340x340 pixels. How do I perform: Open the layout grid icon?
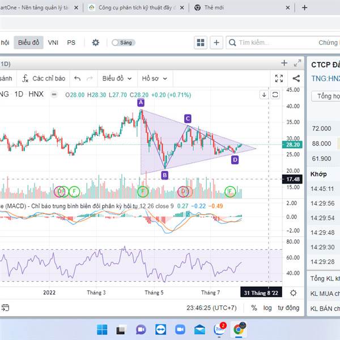201,42
